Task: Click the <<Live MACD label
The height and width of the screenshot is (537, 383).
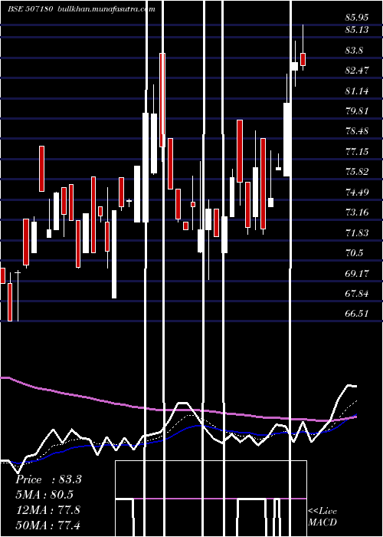Action: click(x=322, y=516)
